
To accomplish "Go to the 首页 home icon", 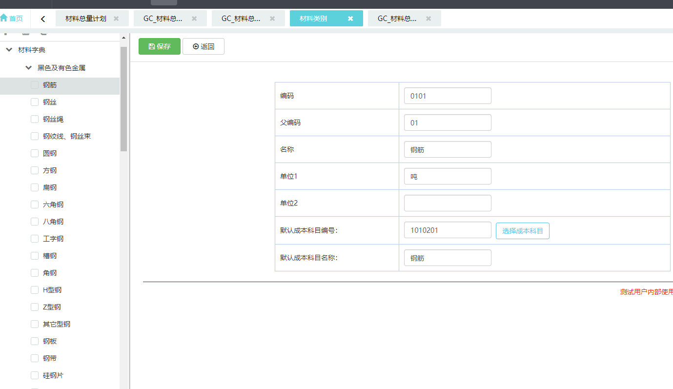I will pyautogui.click(x=4, y=19).
